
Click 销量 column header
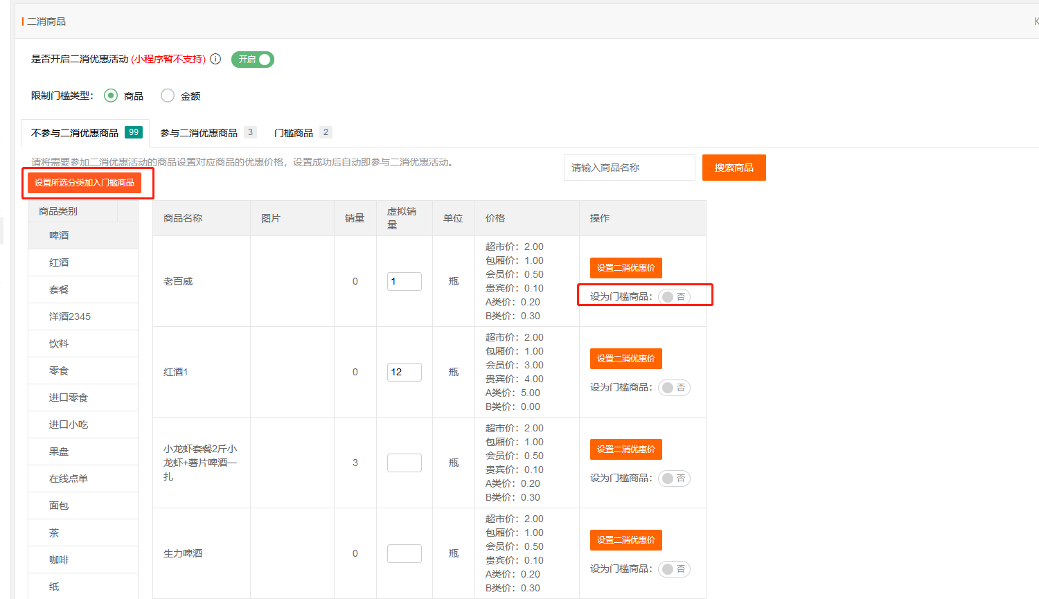(355, 218)
